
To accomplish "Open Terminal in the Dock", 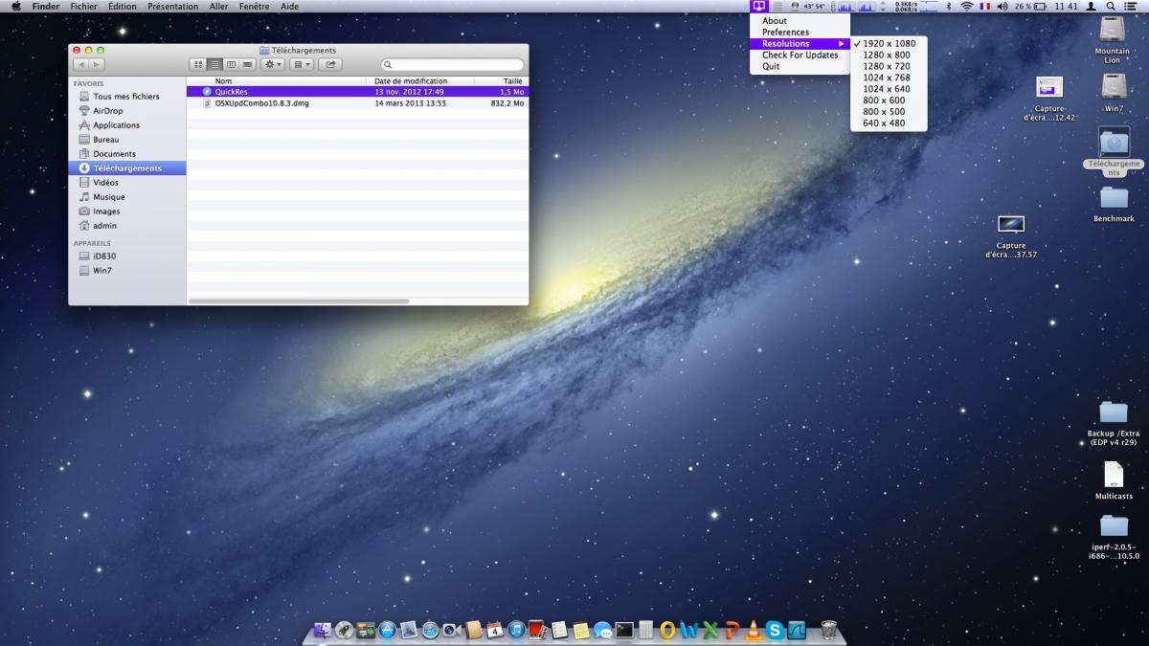I will coord(624,631).
